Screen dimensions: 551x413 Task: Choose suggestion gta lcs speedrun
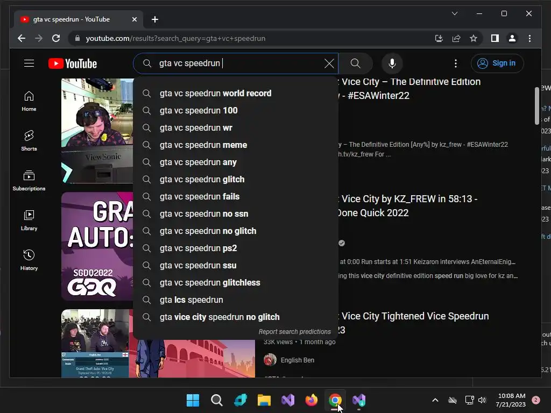[x=236, y=300]
